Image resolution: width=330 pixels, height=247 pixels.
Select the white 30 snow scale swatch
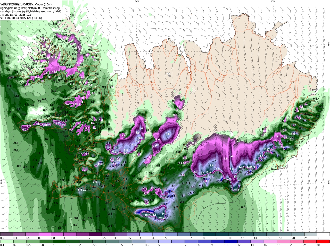323,234
